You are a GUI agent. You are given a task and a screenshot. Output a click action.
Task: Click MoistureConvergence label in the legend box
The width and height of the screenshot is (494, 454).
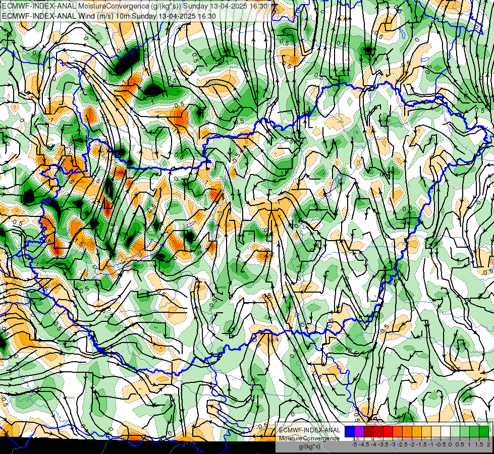pyautogui.click(x=309, y=438)
